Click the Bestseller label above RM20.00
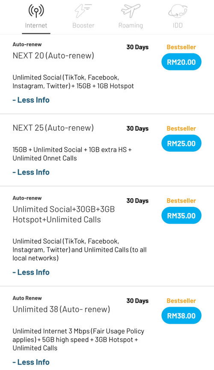Image resolution: width=214 pixels, height=370 pixels. 181,47
